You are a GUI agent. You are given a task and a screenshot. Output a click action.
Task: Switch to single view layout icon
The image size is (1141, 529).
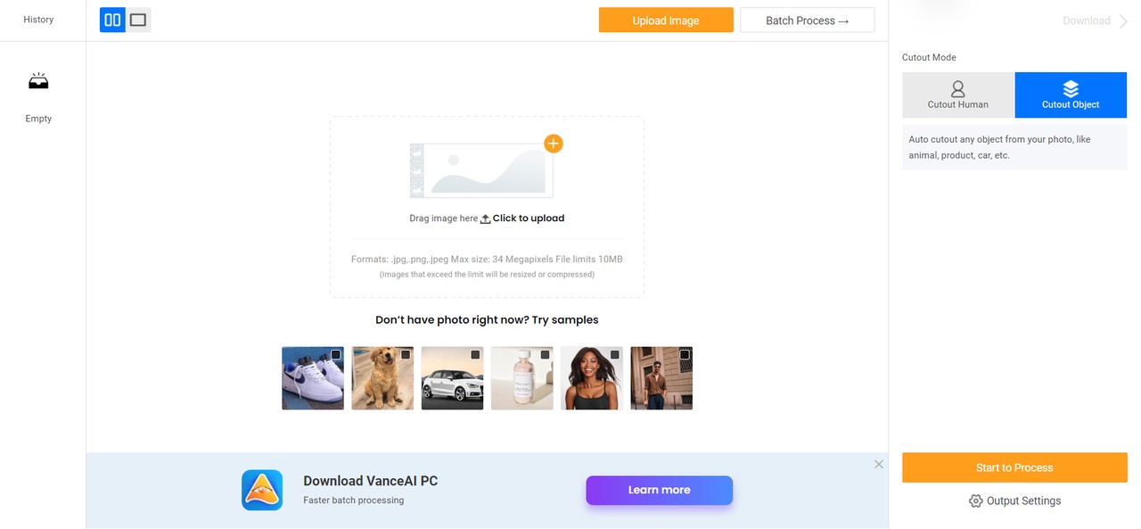coord(138,20)
